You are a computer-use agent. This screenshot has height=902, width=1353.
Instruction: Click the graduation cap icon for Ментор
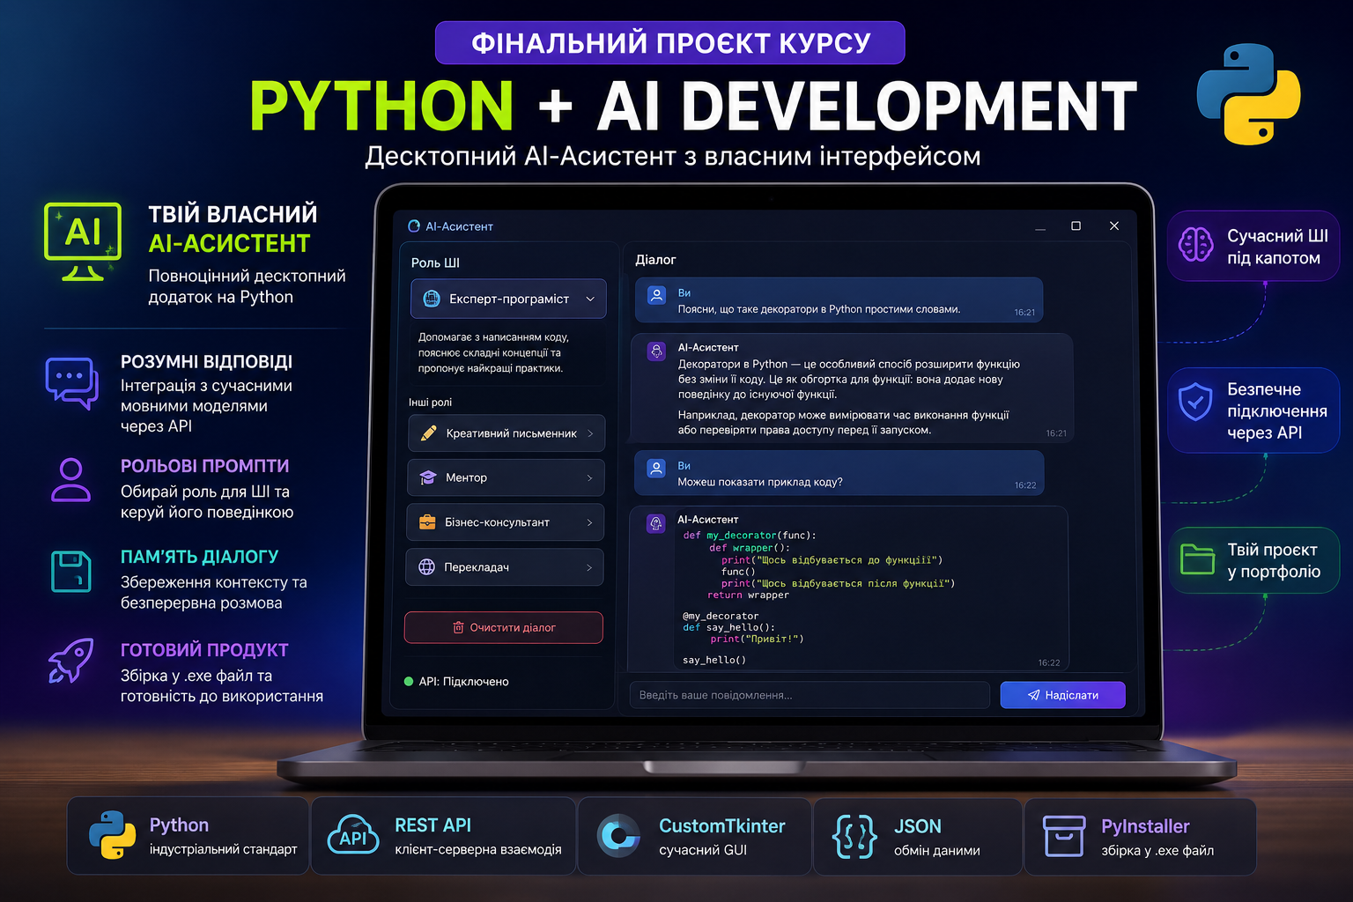pos(428,477)
